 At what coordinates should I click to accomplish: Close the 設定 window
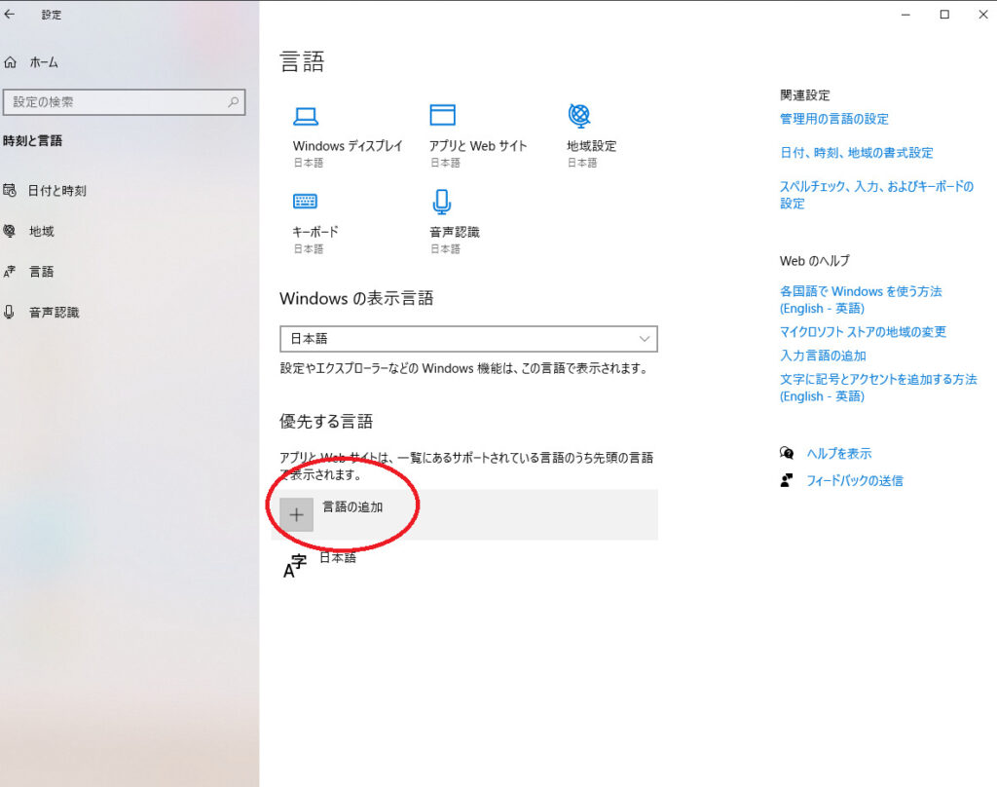(x=983, y=15)
